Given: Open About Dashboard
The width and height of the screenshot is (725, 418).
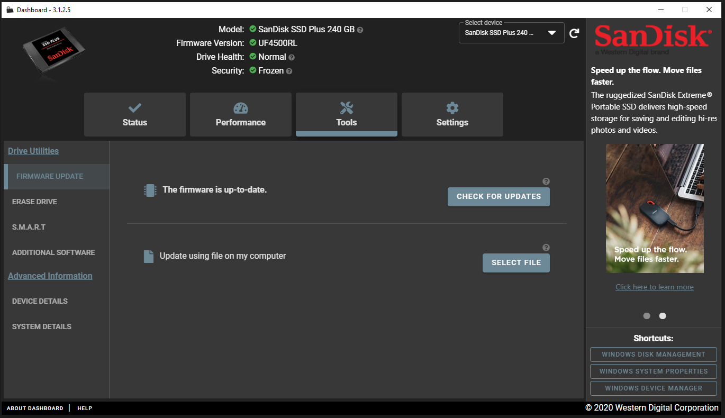Looking at the screenshot, I should point(35,408).
